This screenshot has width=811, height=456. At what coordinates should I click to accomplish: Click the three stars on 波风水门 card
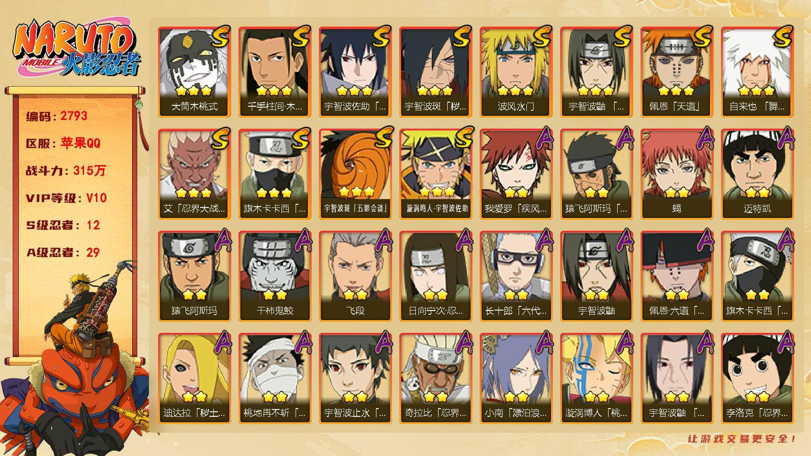coord(515,91)
